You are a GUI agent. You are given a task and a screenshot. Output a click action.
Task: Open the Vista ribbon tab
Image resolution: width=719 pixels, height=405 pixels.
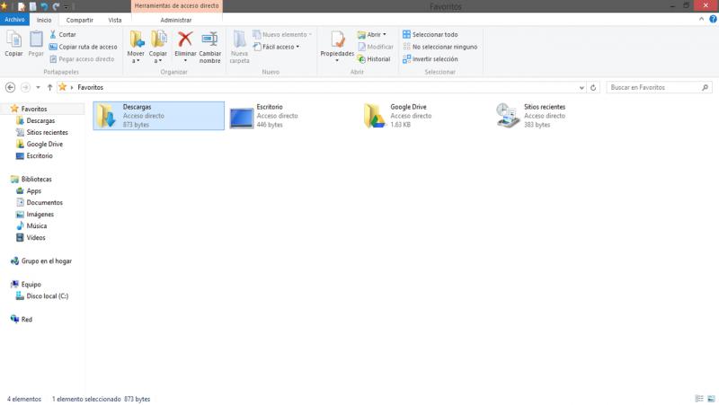[114, 19]
